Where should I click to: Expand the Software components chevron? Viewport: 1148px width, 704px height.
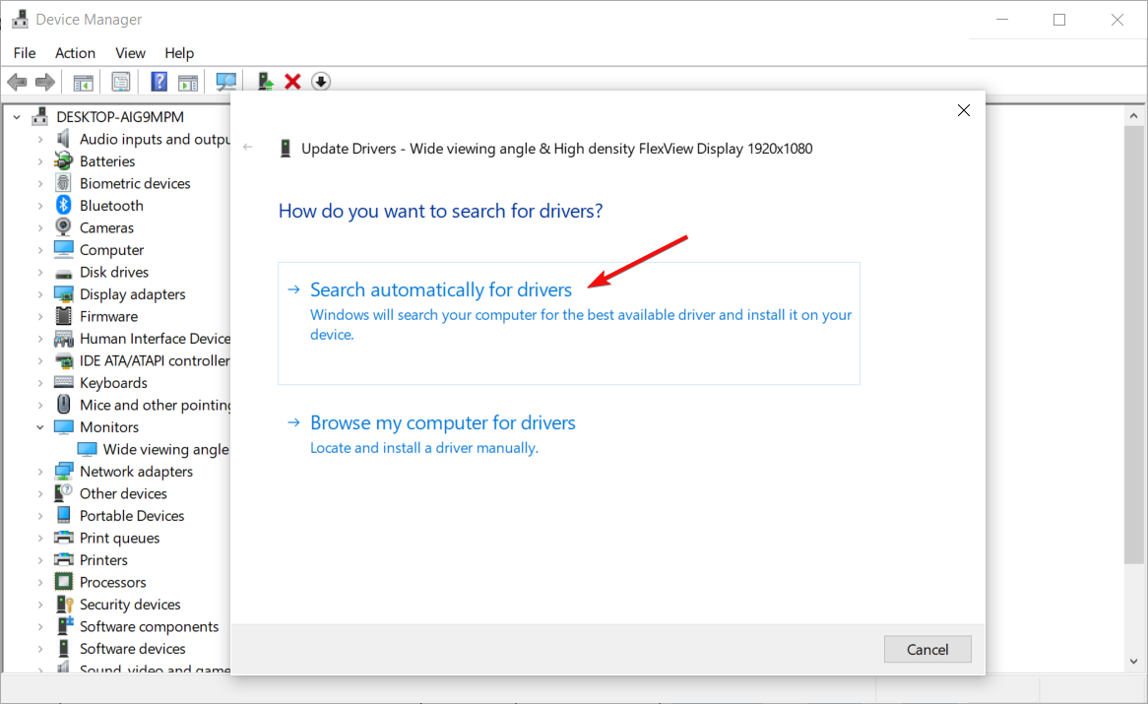pyautogui.click(x=40, y=626)
